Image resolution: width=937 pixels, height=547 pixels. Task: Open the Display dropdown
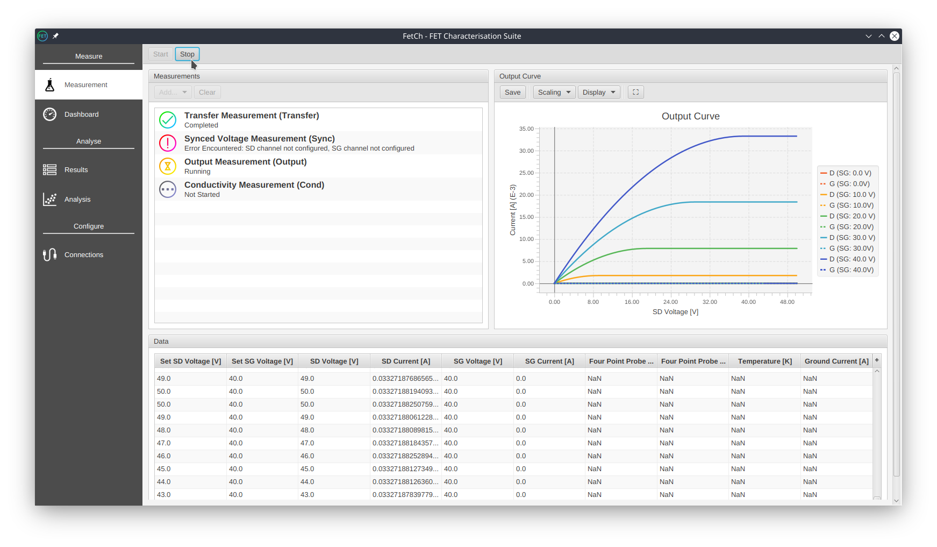599,93
